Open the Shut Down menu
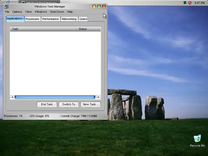This screenshot has width=208, height=156. 57,12
